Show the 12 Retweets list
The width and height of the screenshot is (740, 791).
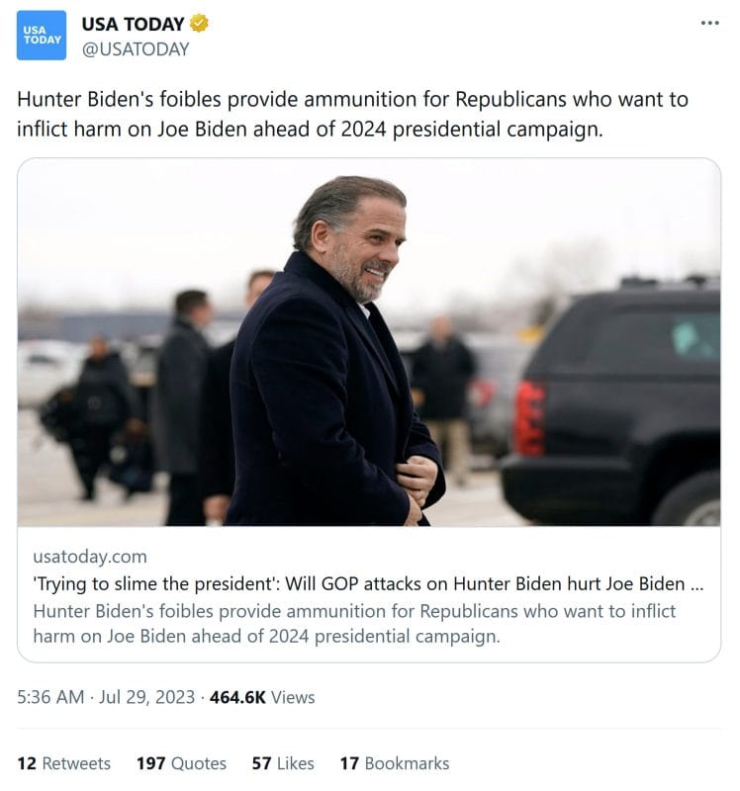point(64,763)
